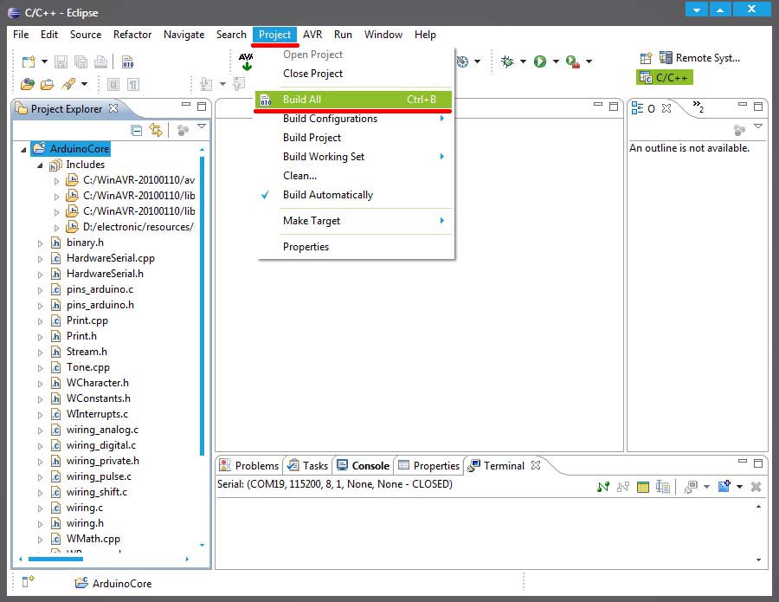Viewport: 779px width, 602px height.
Task: Open the Navigate menu
Action: click(183, 35)
